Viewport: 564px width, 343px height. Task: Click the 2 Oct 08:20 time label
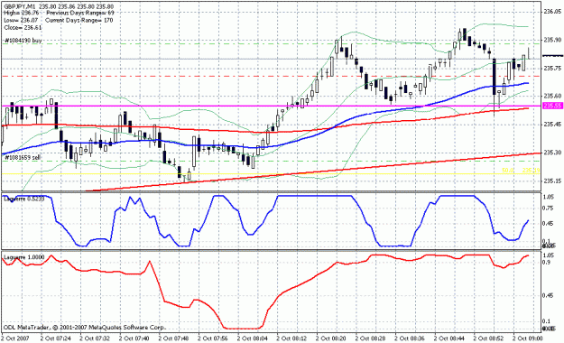click(331, 338)
